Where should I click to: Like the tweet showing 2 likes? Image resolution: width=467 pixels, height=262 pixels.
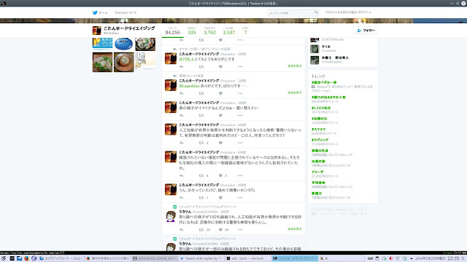tap(220, 175)
